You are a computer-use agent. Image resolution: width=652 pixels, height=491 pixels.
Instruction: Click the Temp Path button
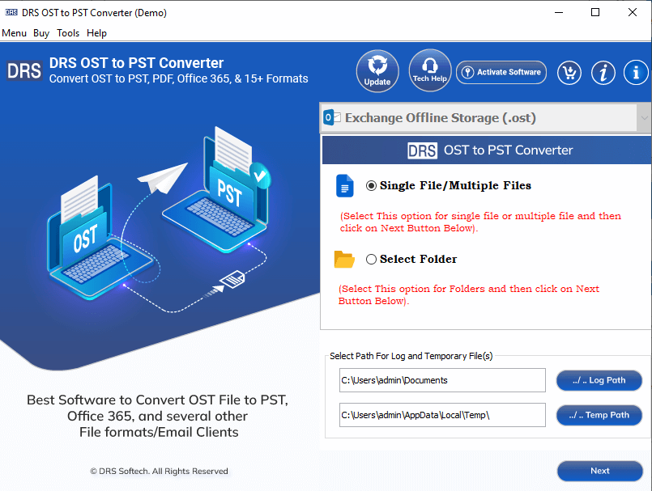[599, 415]
